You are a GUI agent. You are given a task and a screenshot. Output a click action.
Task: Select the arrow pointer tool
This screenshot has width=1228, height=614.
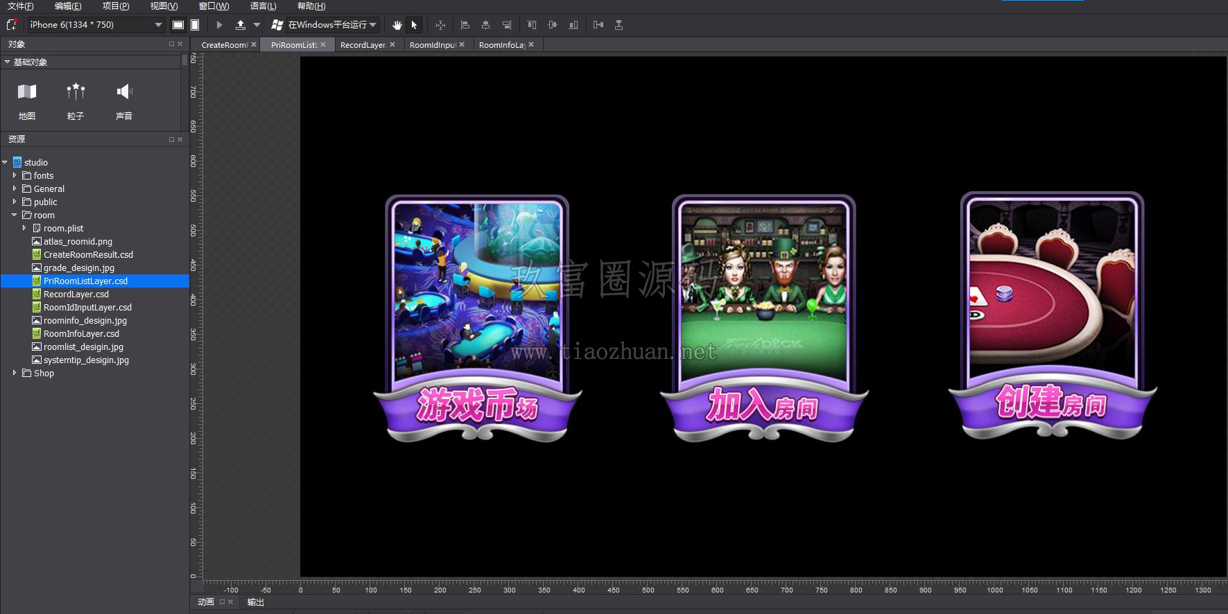414,25
